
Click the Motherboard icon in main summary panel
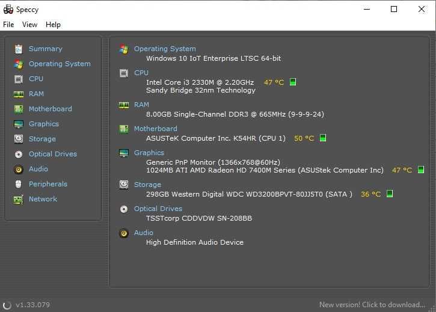[124, 129]
